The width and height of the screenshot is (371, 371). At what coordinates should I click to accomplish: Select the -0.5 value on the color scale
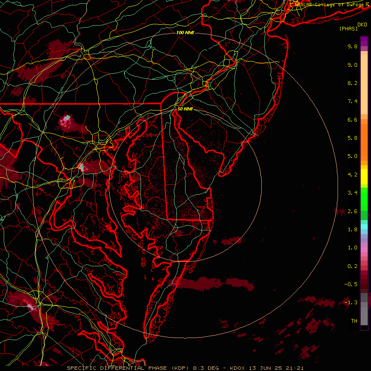tap(351, 284)
